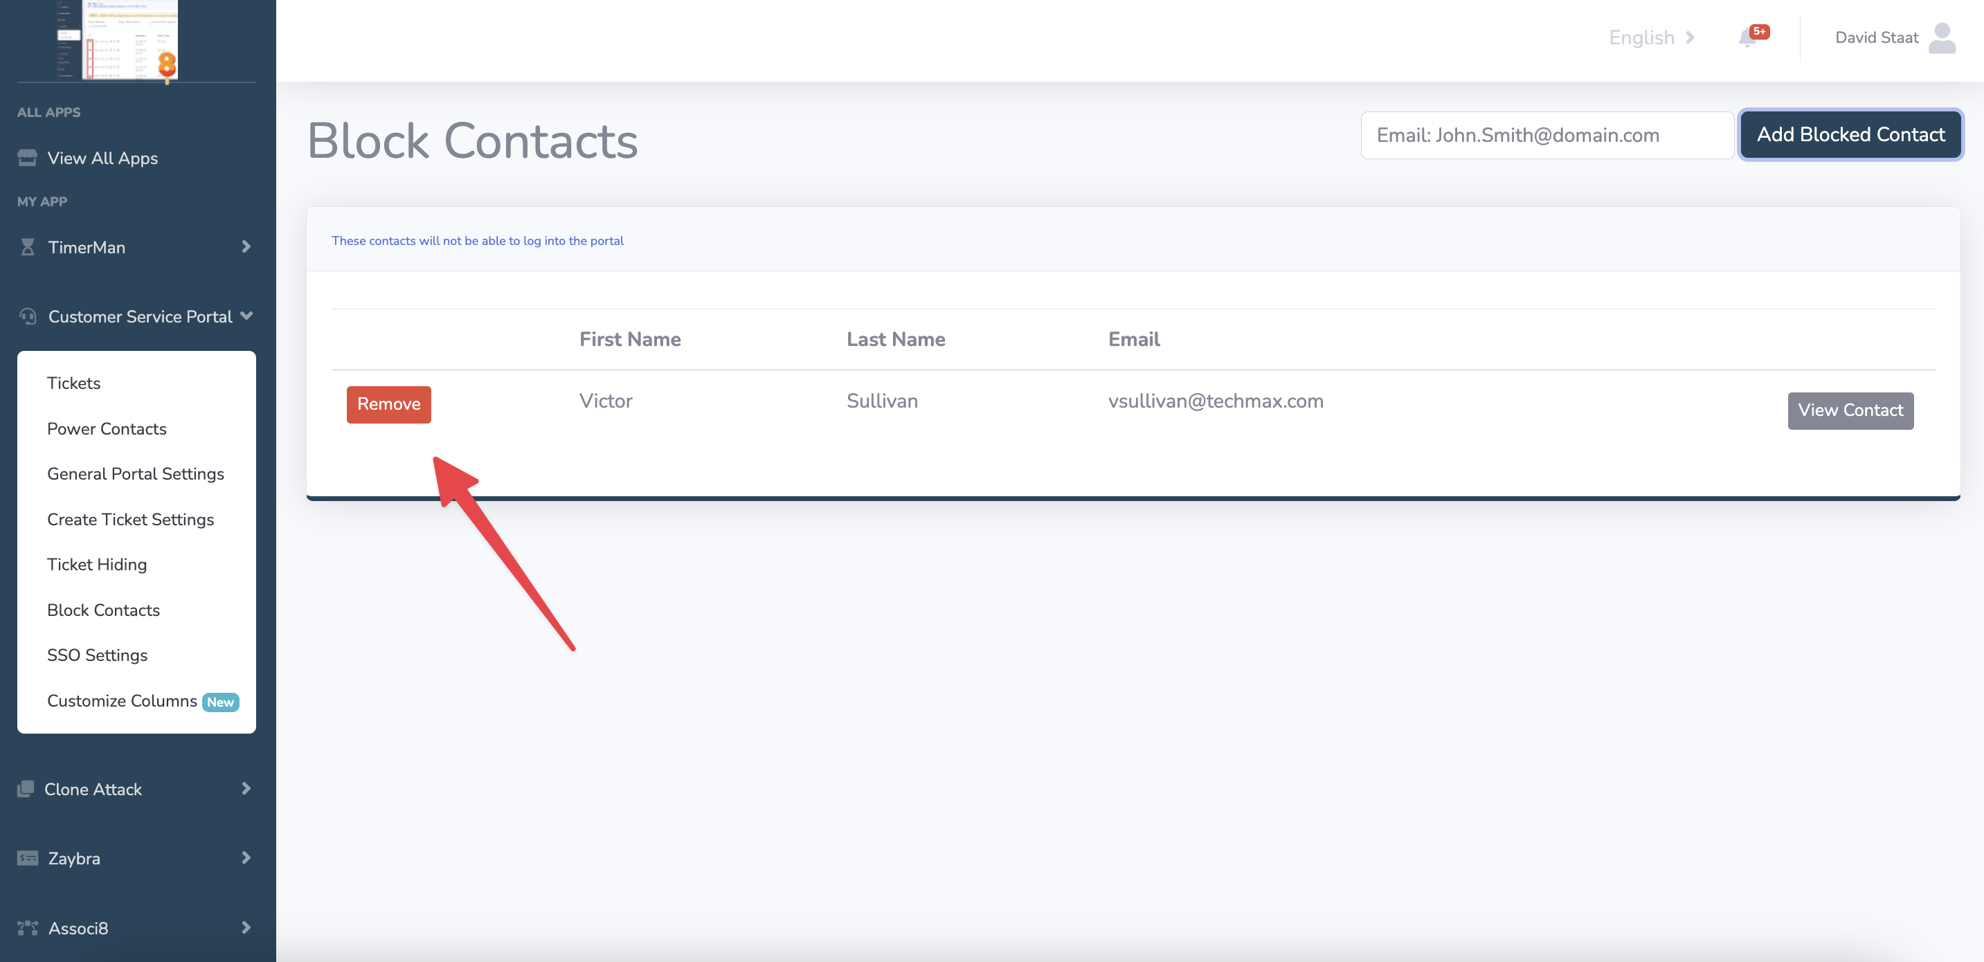
Task: Click the Clone Attack app icon
Action: [x=26, y=788]
